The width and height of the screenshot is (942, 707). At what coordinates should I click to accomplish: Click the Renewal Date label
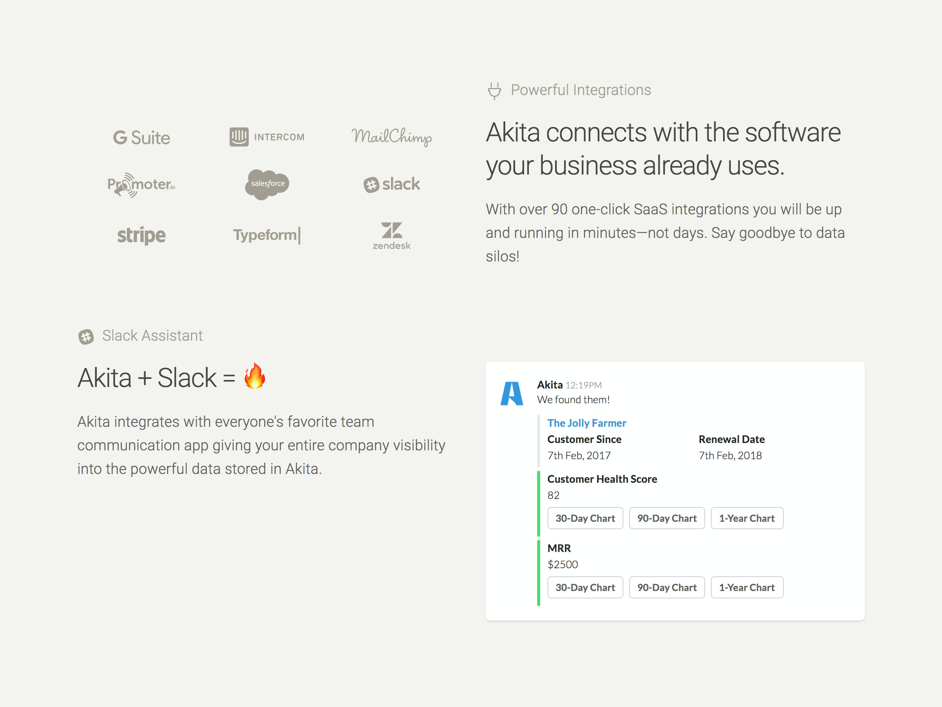[731, 439]
